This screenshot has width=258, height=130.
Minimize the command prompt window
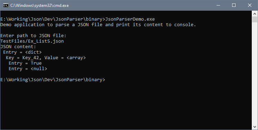218,5
